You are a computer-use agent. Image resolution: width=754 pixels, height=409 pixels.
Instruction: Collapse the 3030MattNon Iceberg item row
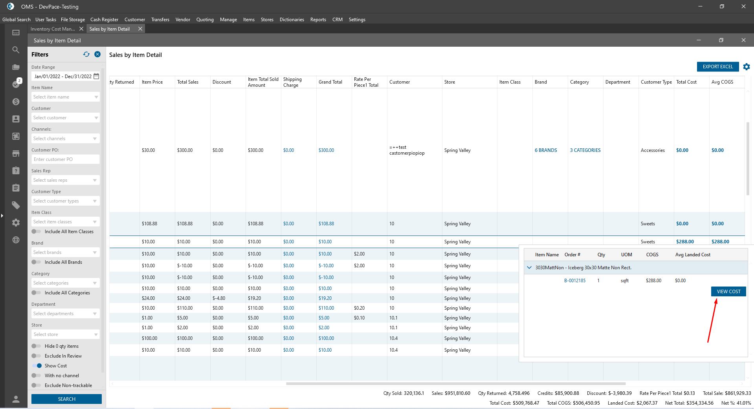pos(529,268)
